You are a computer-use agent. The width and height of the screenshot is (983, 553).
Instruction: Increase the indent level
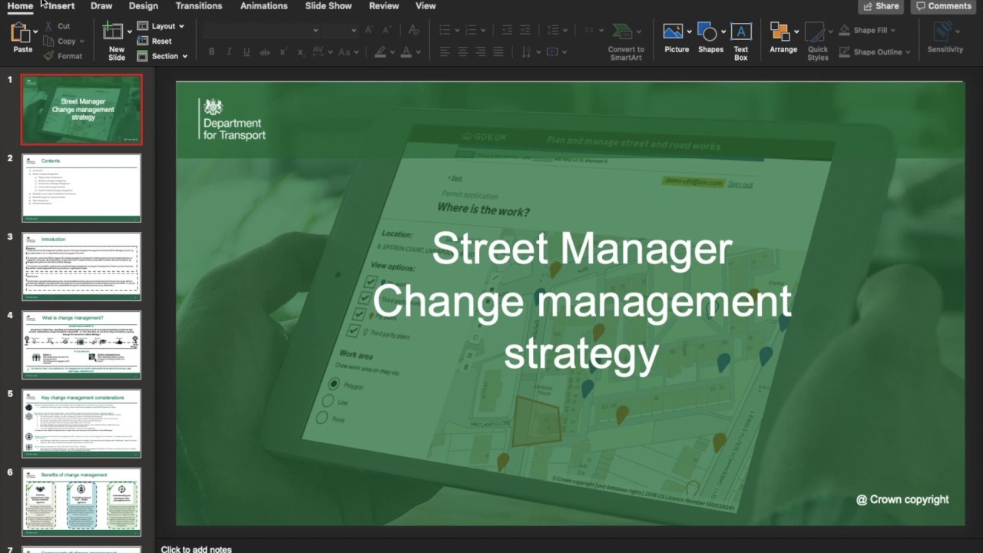[525, 30]
